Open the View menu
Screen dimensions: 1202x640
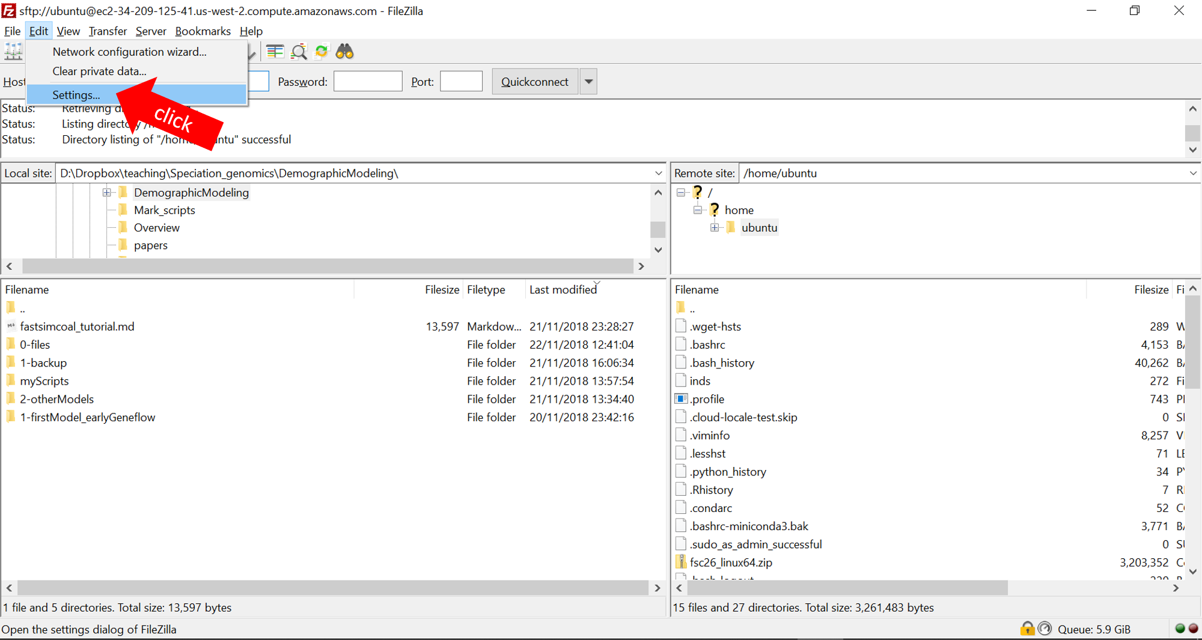pyautogui.click(x=68, y=31)
